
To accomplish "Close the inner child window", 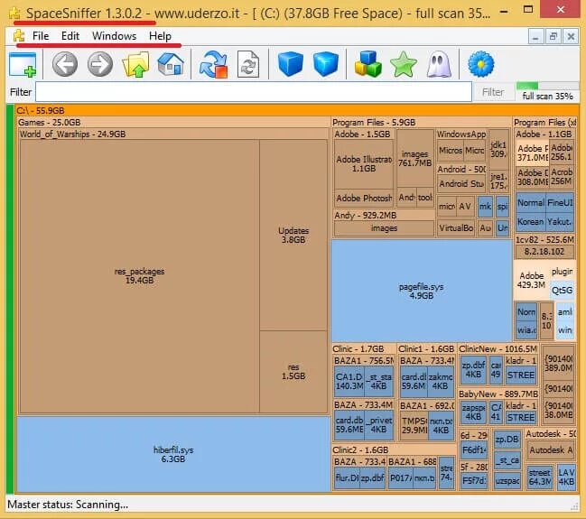I will pyautogui.click(x=571, y=37).
